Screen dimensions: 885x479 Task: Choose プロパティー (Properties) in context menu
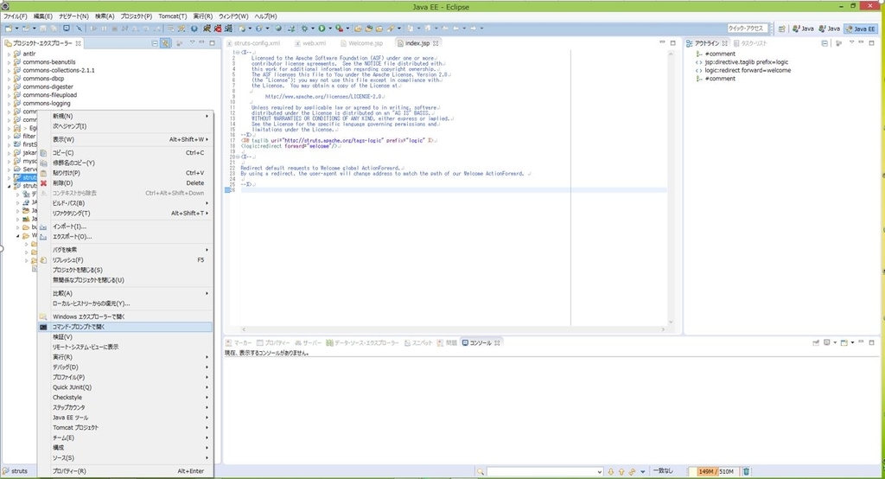[x=124, y=470]
